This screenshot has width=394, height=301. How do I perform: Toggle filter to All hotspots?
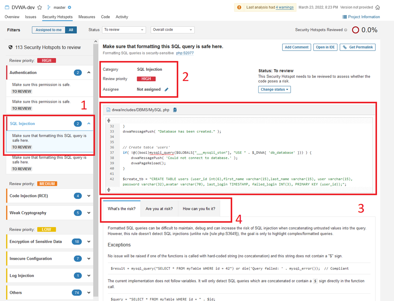(71, 30)
